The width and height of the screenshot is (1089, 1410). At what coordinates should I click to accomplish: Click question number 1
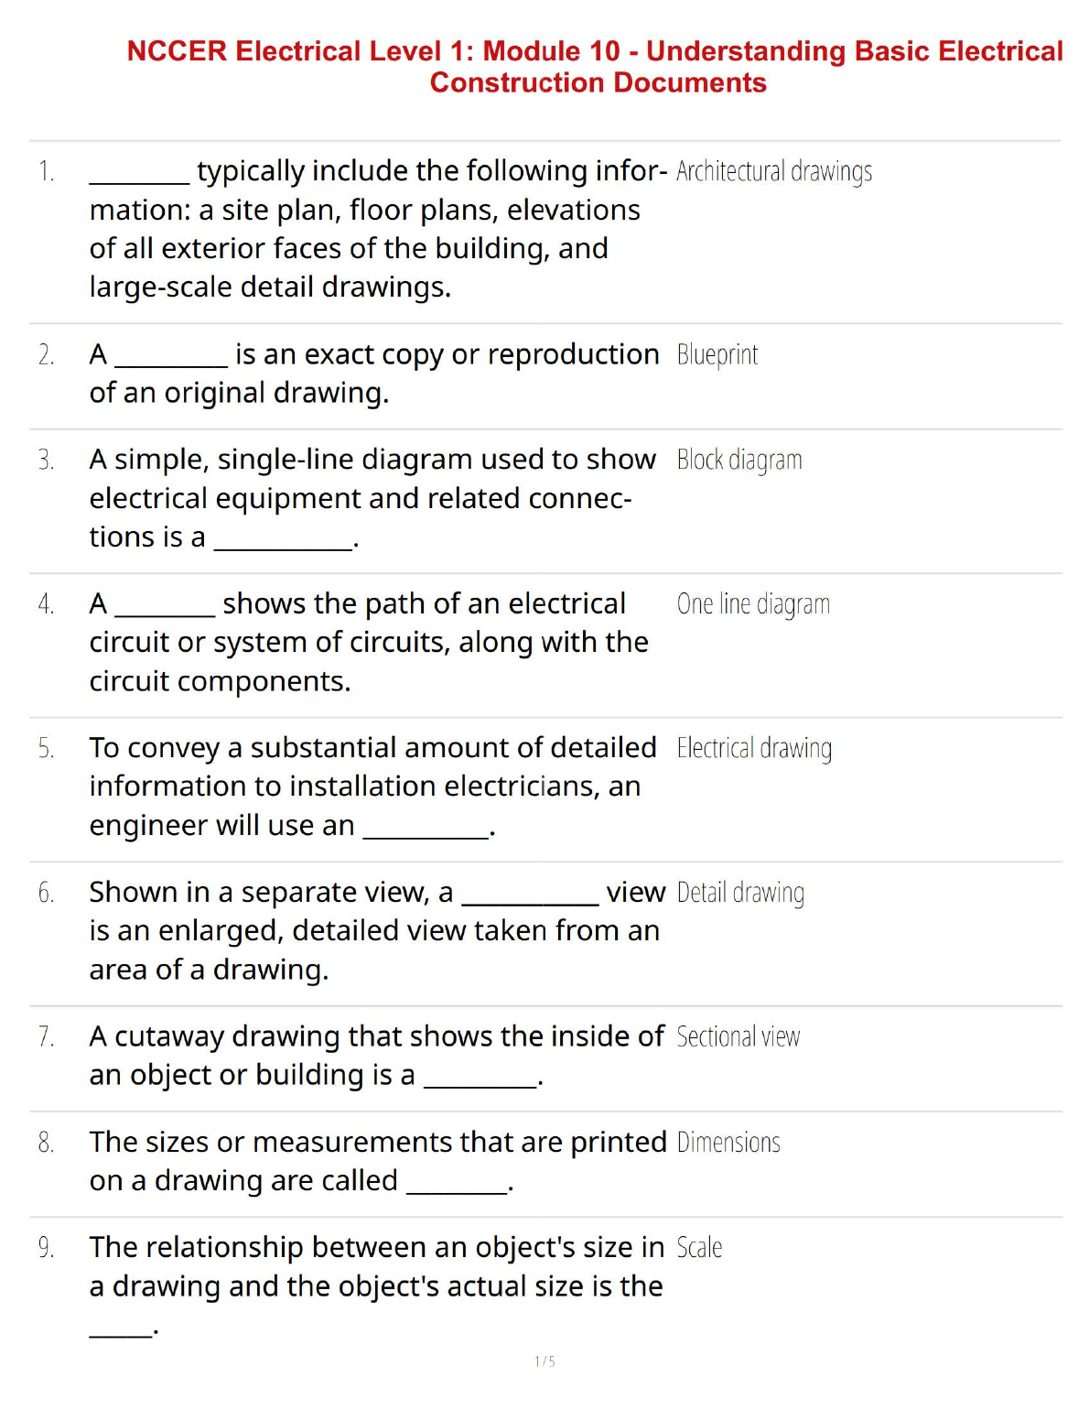click(47, 172)
